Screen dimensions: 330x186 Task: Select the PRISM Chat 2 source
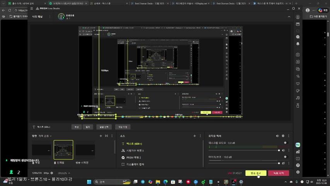tap(133, 157)
